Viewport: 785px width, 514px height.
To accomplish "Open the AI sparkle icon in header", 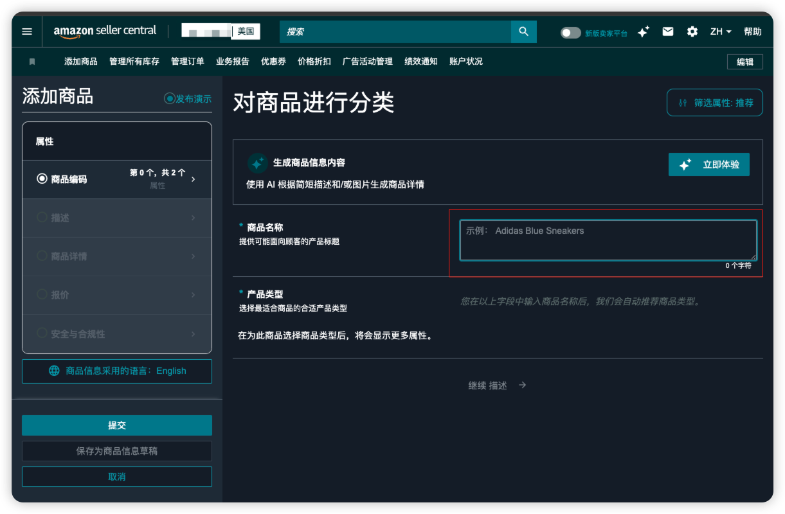I will pos(643,31).
